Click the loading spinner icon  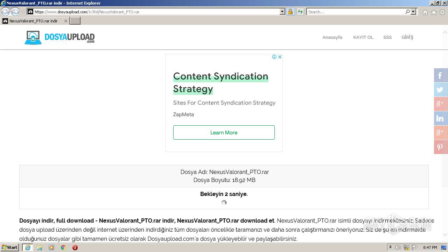pyautogui.click(x=224, y=202)
